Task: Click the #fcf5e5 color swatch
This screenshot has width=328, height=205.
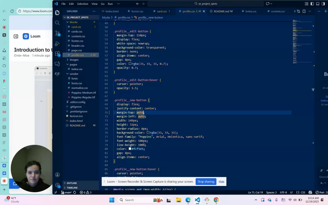Action: [x=130, y=149]
